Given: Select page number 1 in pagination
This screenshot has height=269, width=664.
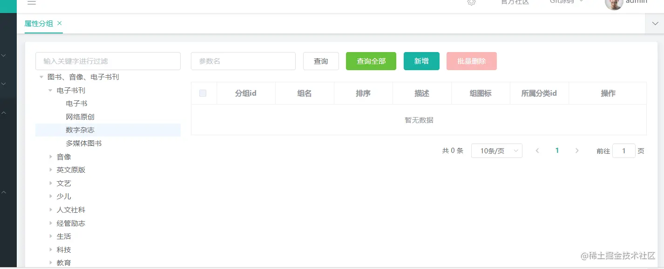Looking at the screenshot, I should [557, 151].
